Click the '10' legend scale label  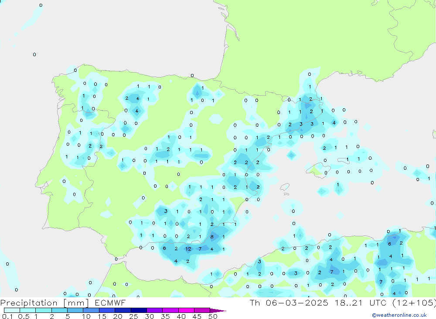click(86, 316)
